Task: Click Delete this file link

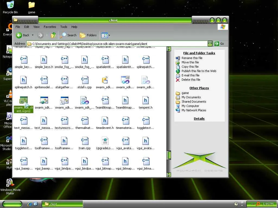Action: tap(191, 80)
